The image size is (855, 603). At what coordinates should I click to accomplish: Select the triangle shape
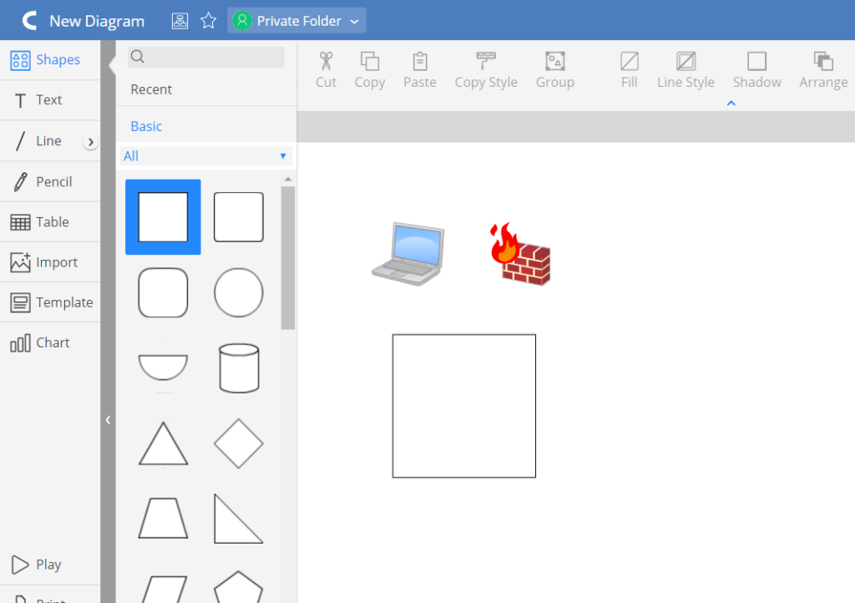[163, 443]
